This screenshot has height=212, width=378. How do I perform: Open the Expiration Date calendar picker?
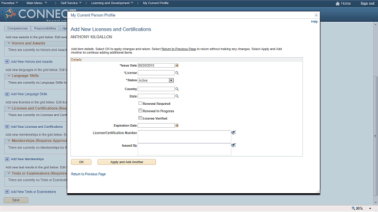coord(177,125)
